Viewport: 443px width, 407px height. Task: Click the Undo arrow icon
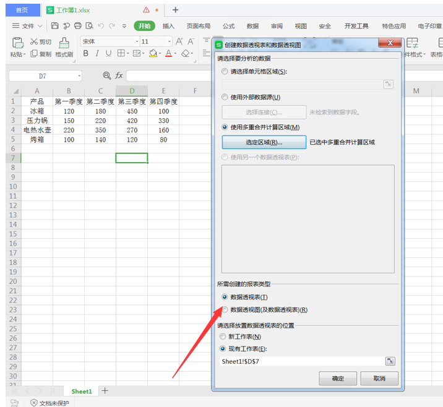pos(101,26)
